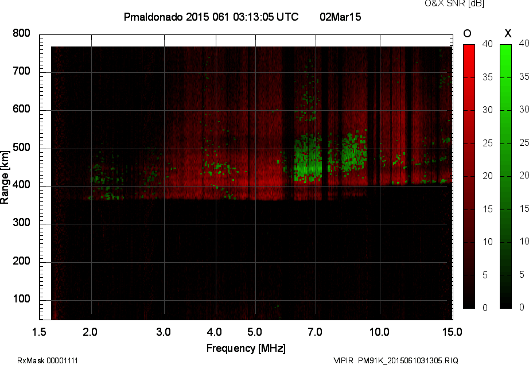Click the plot title 'Pmaldonado 2015 061 03:13:05 UTC'

click(x=211, y=17)
